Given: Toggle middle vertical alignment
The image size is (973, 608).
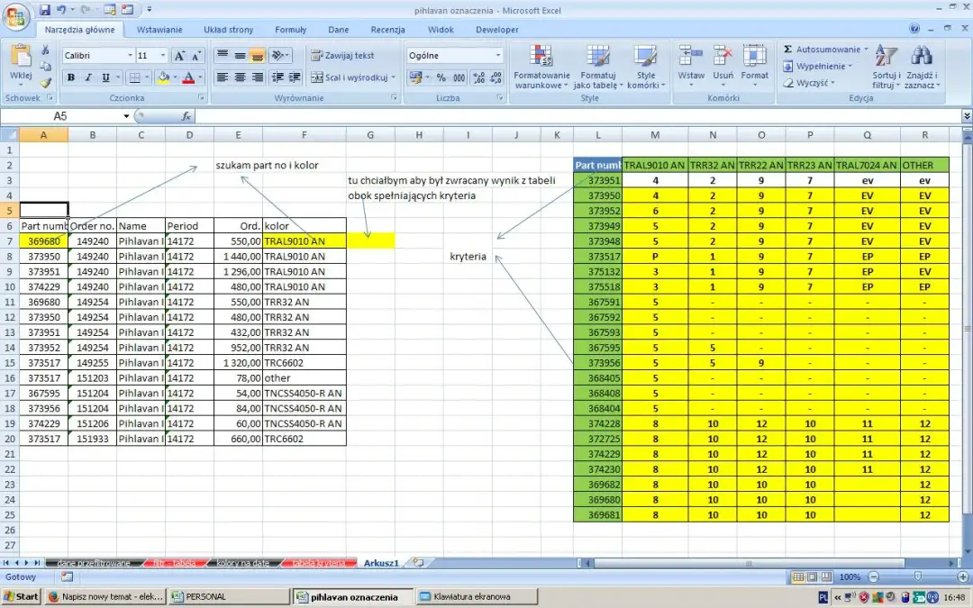Looking at the screenshot, I should 240,56.
